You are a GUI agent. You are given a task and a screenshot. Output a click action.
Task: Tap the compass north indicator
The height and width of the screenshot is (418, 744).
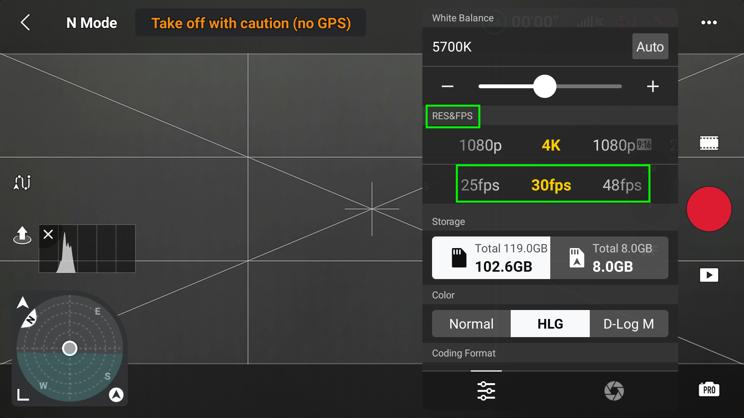coord(29,319)
